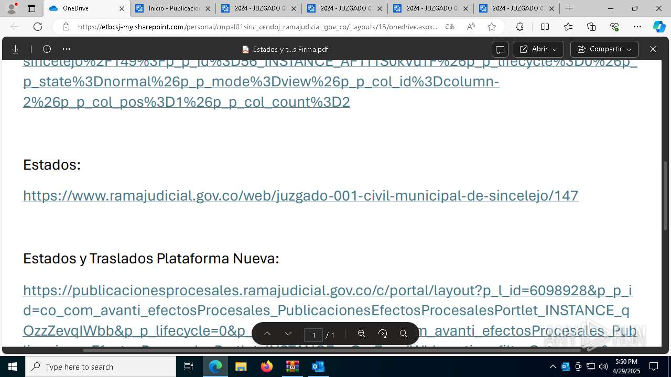Screen dimensions: 671x377
Task: Launch Firefox from the taskbar
Action: click(x=267, y=367)
